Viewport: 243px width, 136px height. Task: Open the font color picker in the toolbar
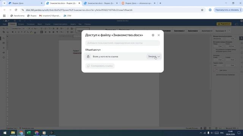(x=35, y=32)
